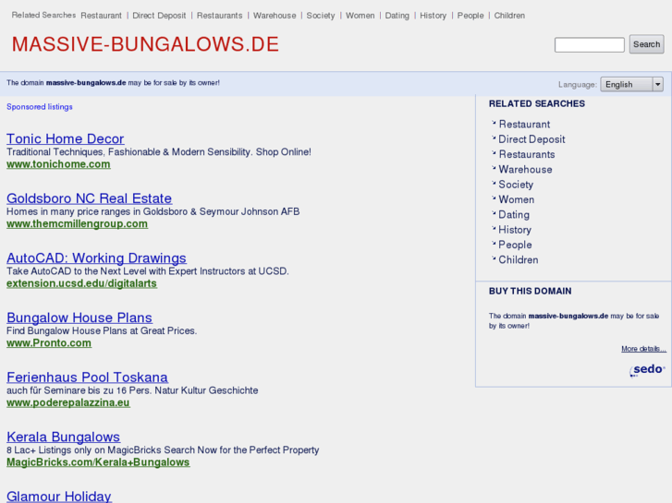The height and width of the screenshot is (503, 672).
Task: Select Restaurant in top related searches bar
Action: point(101,16)
